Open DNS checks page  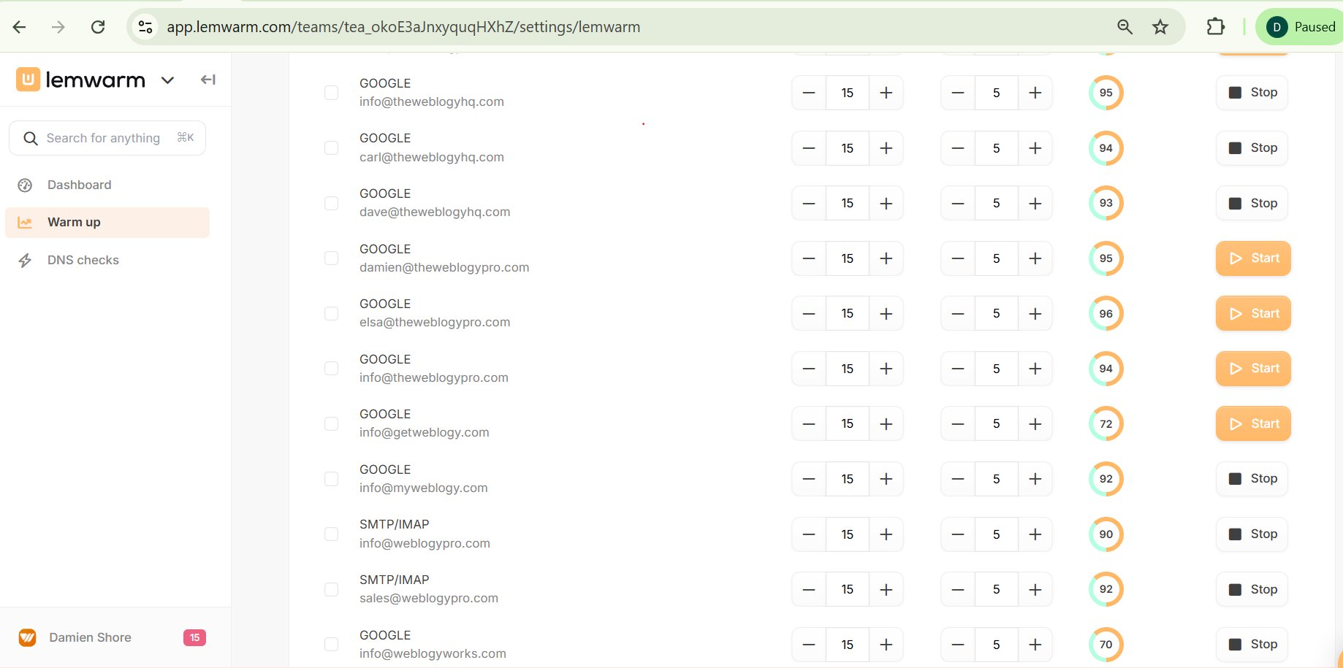(x=107, y=260)
